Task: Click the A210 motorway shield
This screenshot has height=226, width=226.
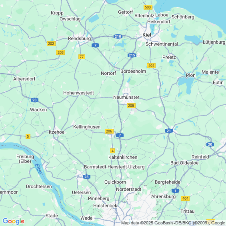Action: 118,36
